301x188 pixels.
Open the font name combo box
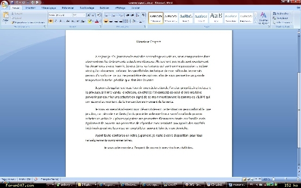point(60,15)
